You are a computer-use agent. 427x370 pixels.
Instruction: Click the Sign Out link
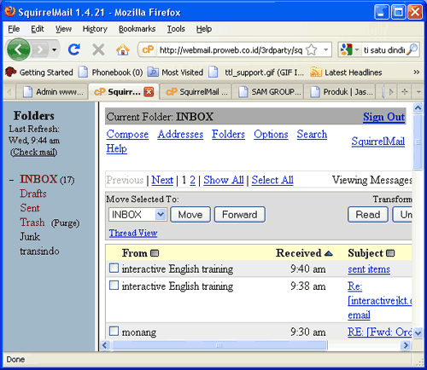coord(383,117)
